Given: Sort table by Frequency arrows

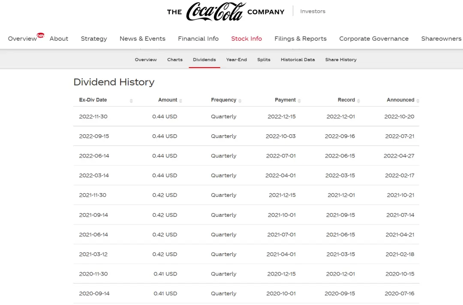Looking at the screenshot, I should tap(240, 101).
